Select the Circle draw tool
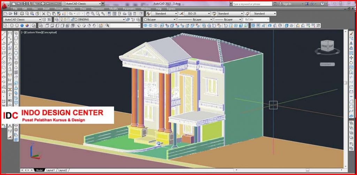The image size is (357, 175). point(3,62)
